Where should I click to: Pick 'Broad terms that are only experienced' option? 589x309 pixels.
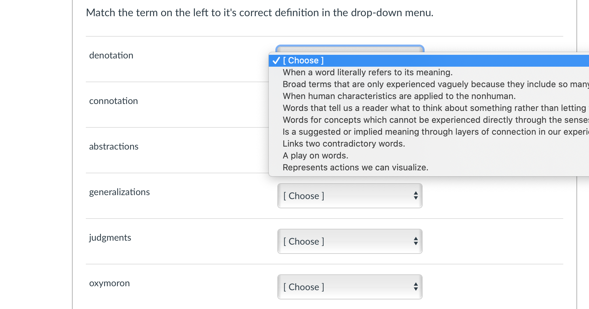pyautogui.click(x=429, y=85)
